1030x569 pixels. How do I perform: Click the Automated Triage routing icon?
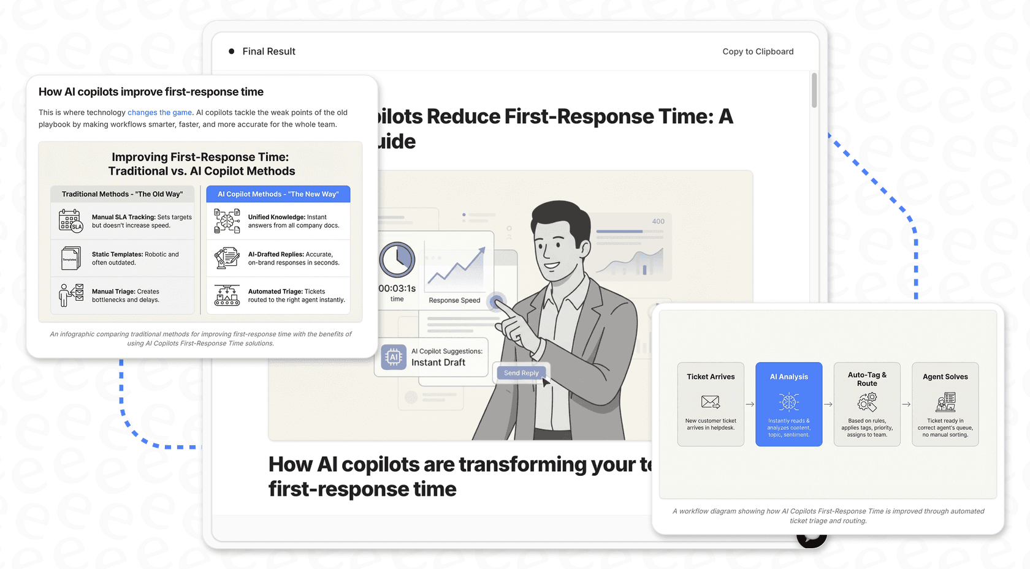coord(227,295)
